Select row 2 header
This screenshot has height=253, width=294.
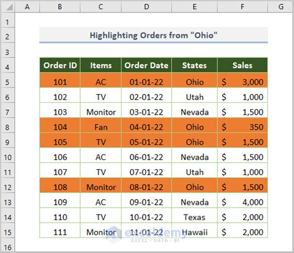point(7,35)
